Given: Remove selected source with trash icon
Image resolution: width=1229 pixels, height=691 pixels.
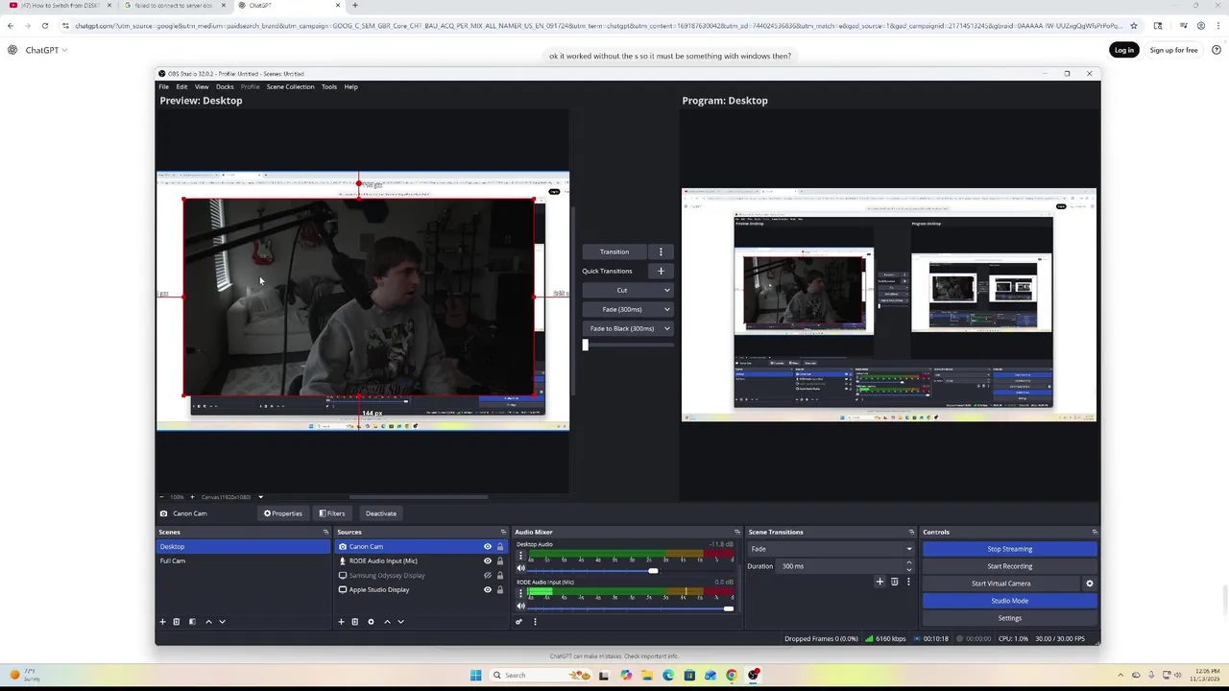Looking at the screenshot, I should 354,622.
